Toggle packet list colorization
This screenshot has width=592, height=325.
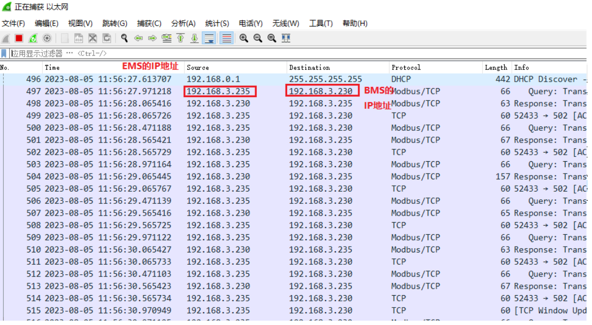pyautogui.click(x=227, y=38)
